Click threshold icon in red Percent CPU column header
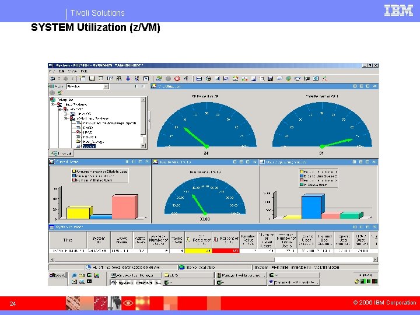Viewport: 420px width, 315px height. tap(216, 239)
